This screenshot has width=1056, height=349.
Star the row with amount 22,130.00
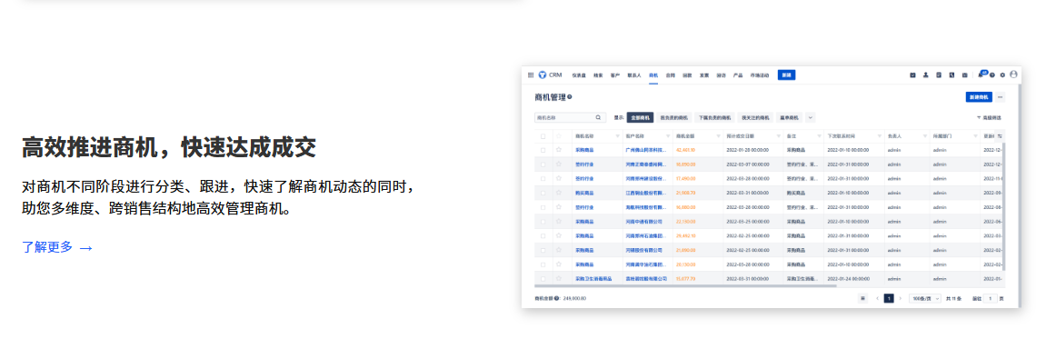[x=558, y=221]
